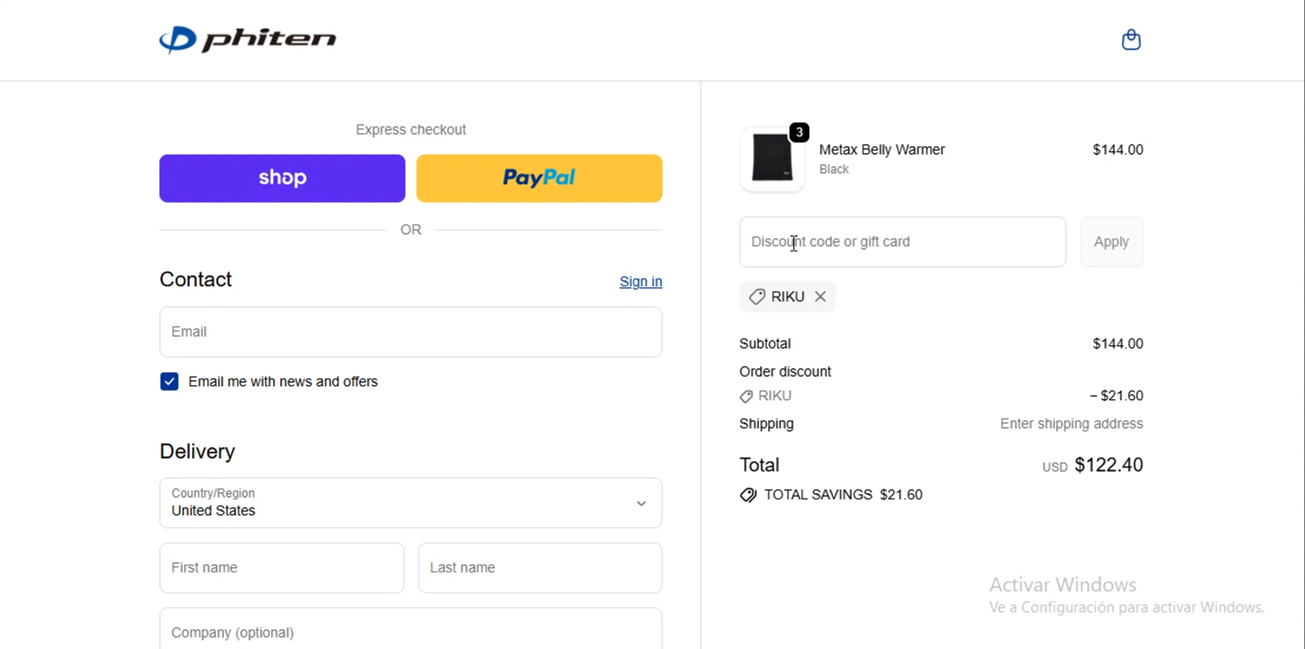This screenshot has width=1305, height=649.
Task: Click the Apply discount button
Action: pyautogui.click(x=1112, y=242)
